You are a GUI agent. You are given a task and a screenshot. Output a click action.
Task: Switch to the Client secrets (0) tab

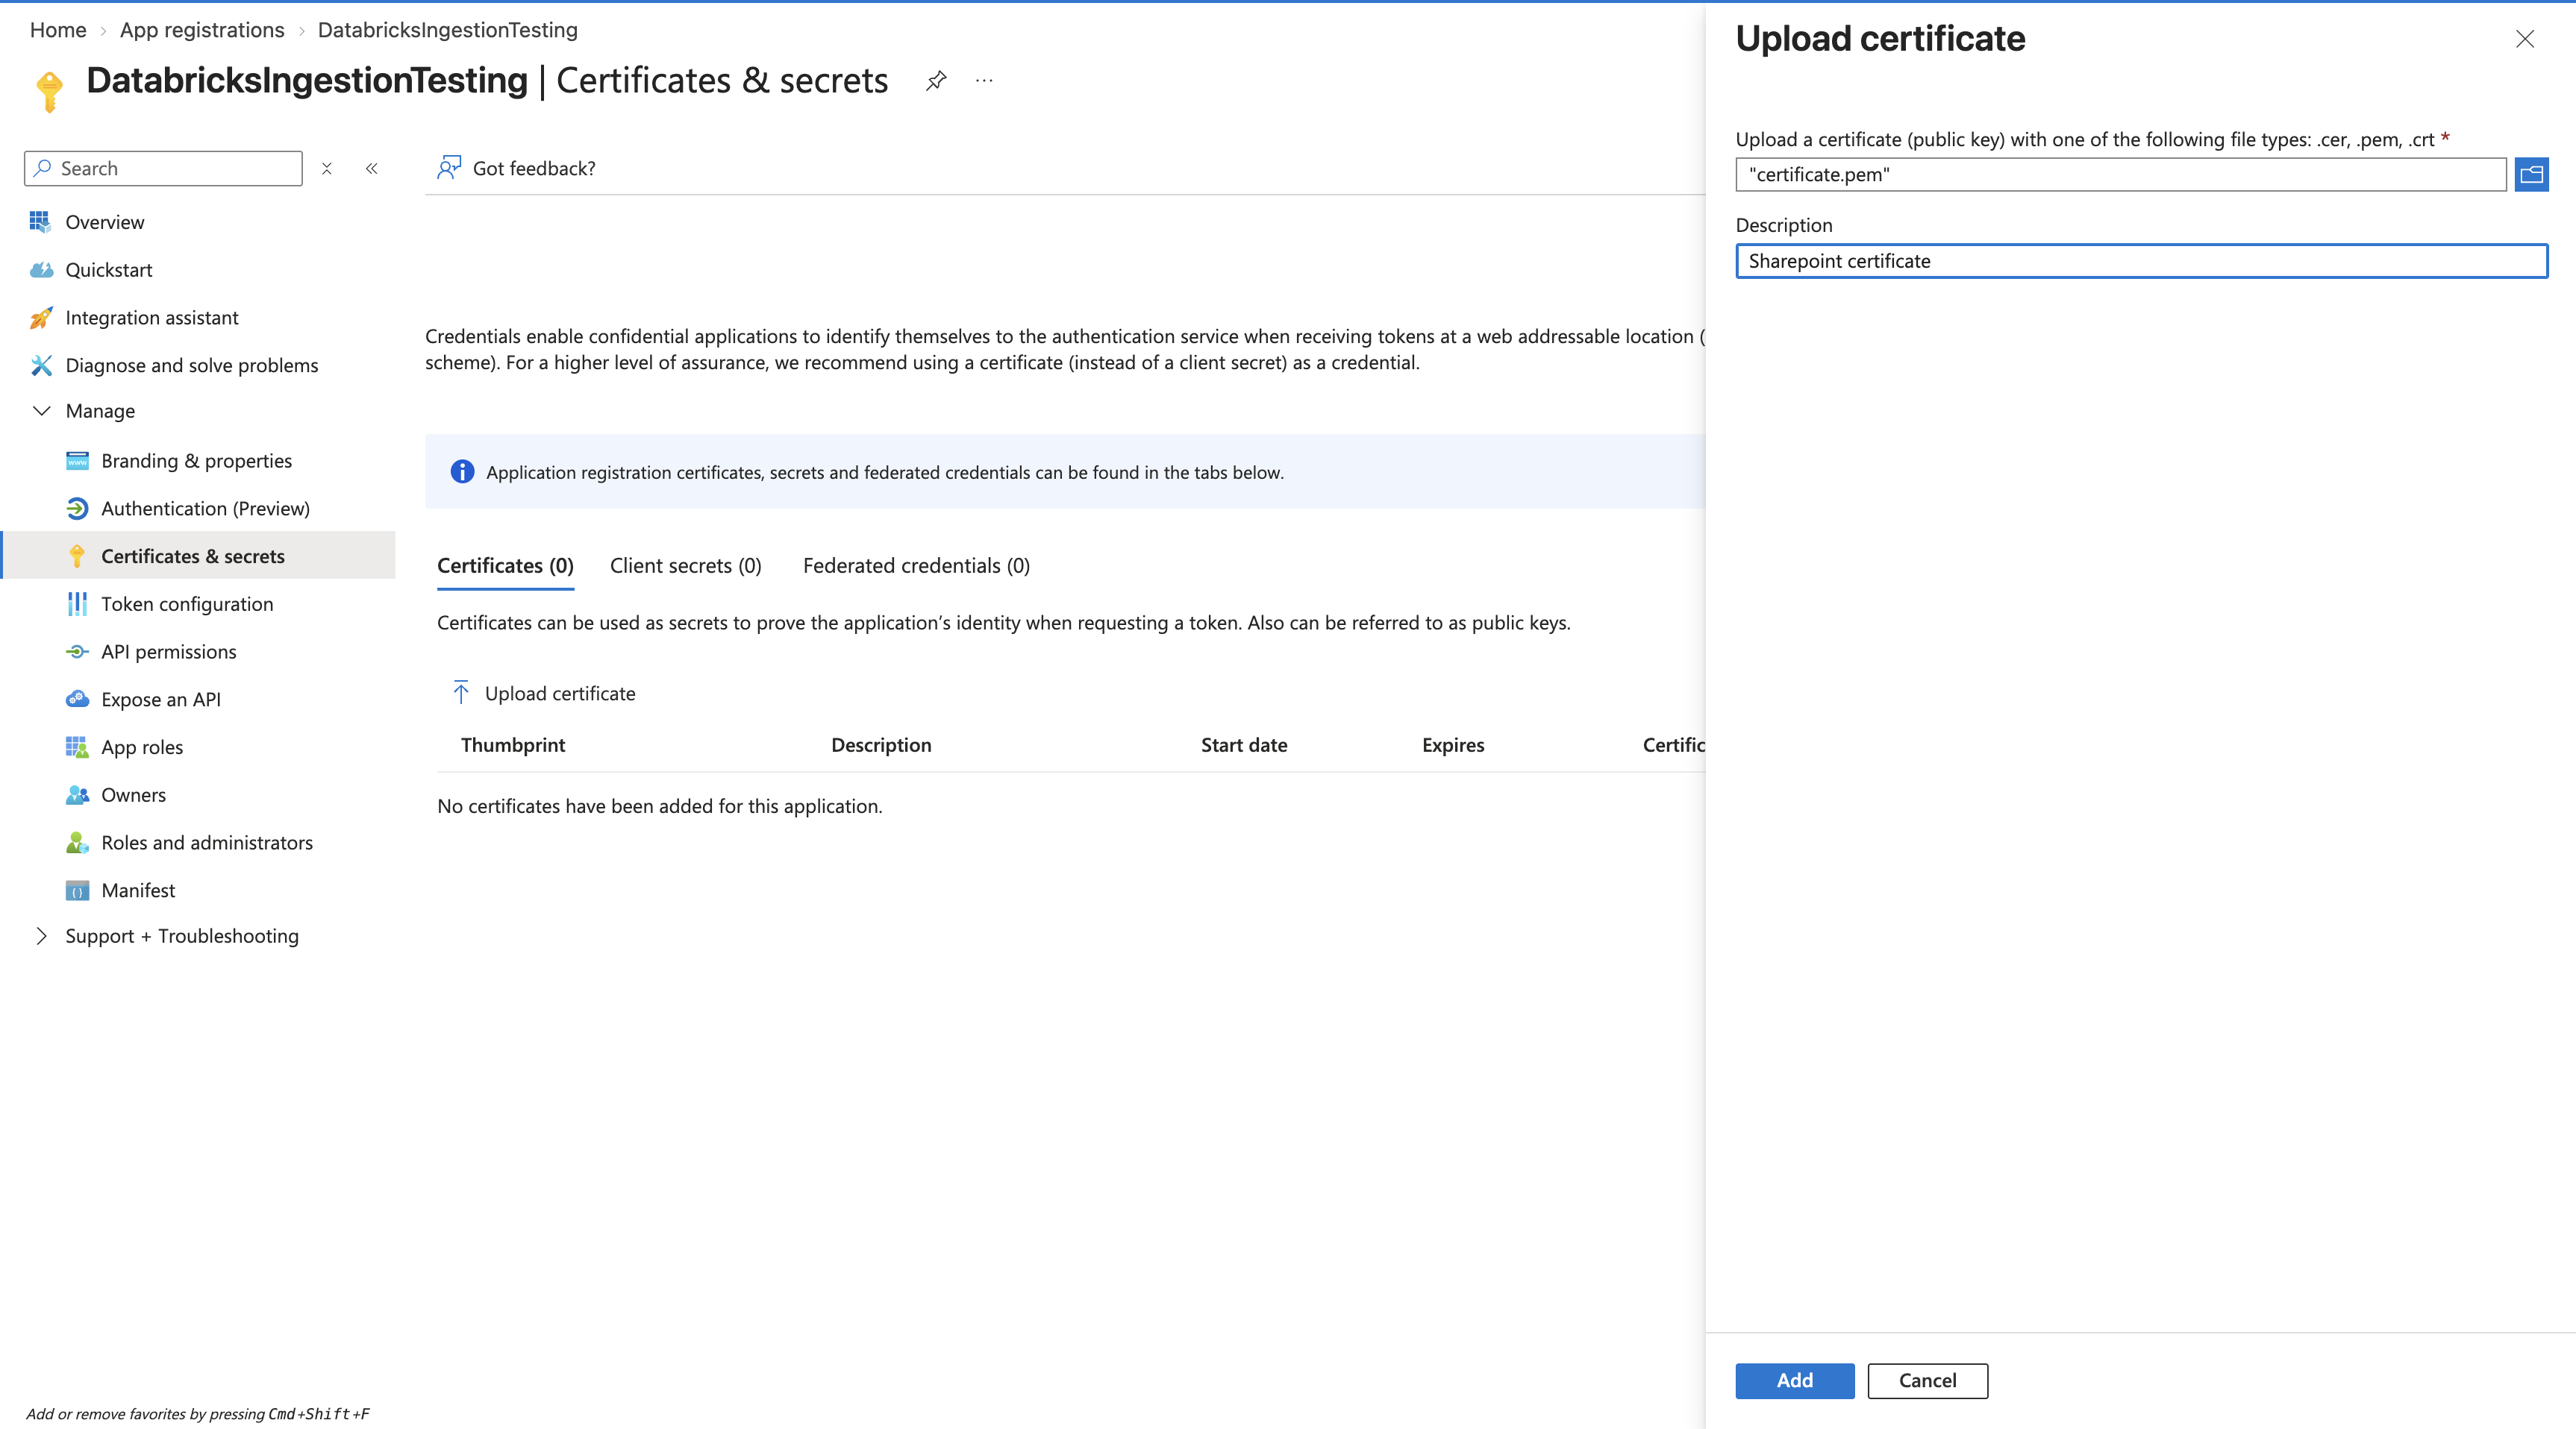tap(686, 567)
